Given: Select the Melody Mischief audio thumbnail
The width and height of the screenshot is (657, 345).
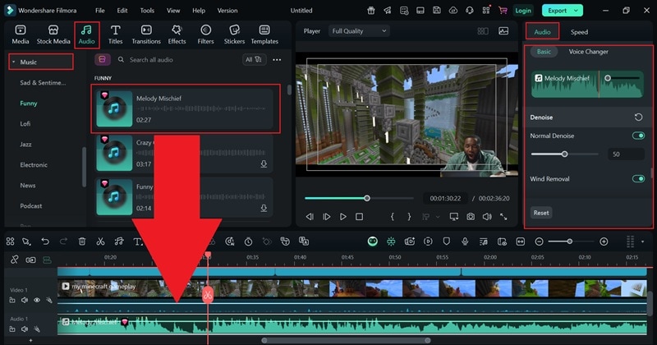Looking at the screenshot, I should 114,108.
